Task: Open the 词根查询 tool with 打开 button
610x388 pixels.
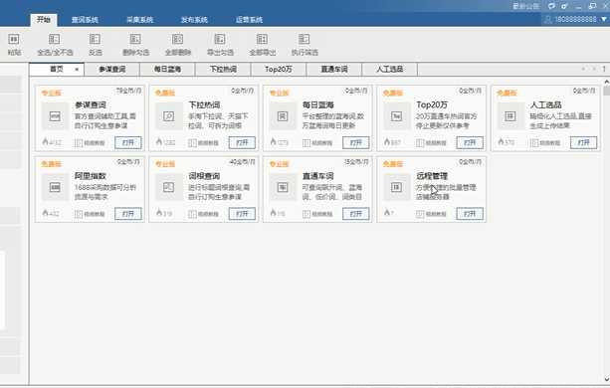Action: tap(242, 214)
